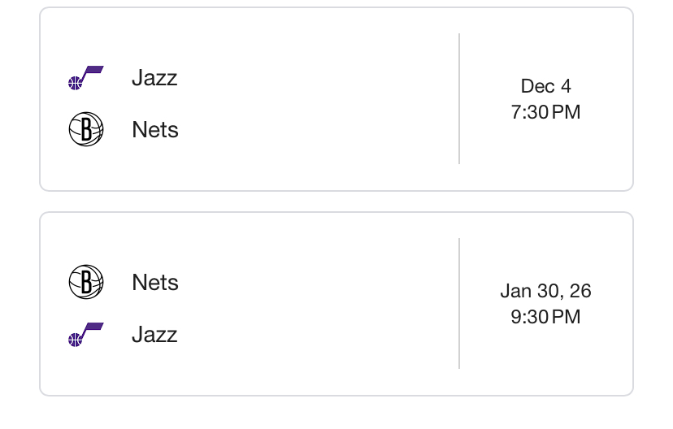673x429 pixels.
Task: Click the Nets logo in Dec 4 game
Action: (85, 130)
